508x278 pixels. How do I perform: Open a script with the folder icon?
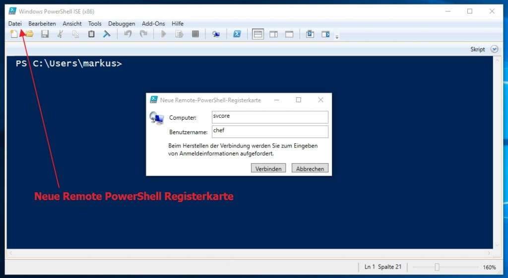(x=29, y=34)
